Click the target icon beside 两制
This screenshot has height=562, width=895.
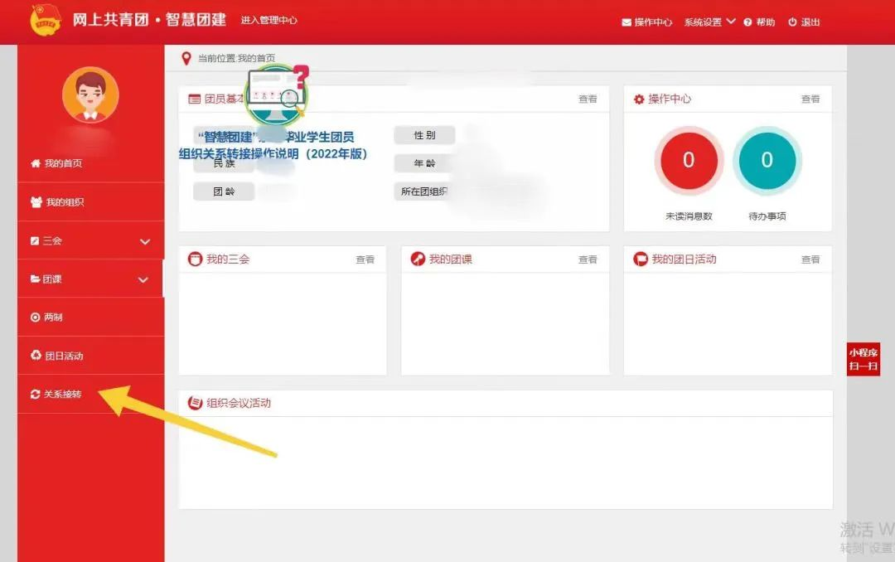click(36, 317)
